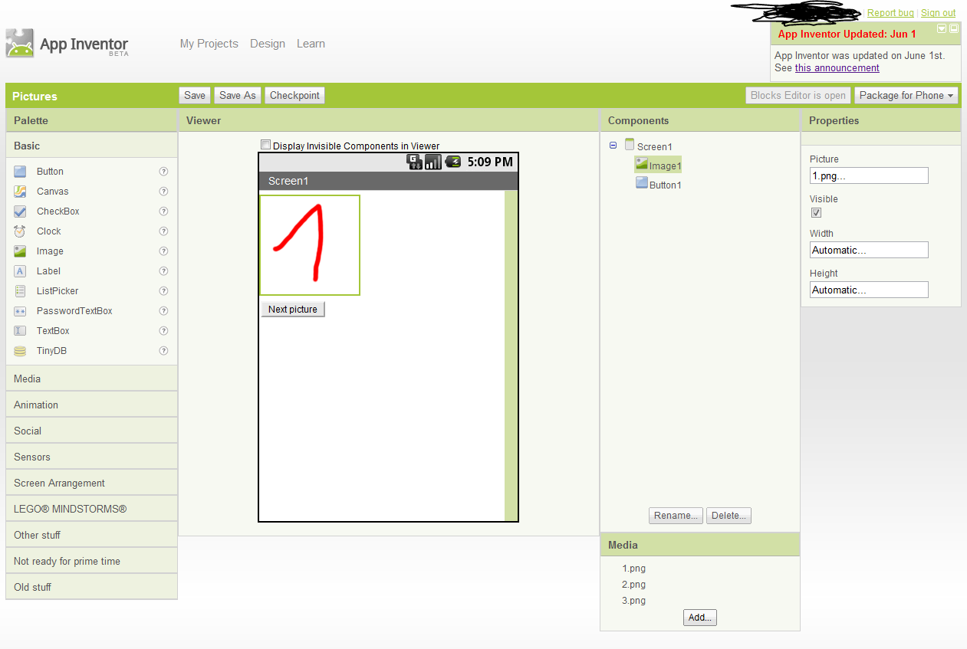Minimize the update announcement box
The height and width of the screenshot is (649, 967).
click(942, 28)
